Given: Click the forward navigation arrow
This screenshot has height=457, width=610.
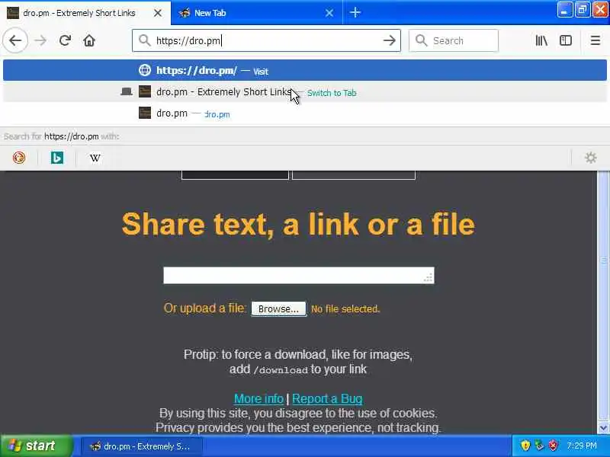Looking at the screenshot, I should click(x=40, y=40).
